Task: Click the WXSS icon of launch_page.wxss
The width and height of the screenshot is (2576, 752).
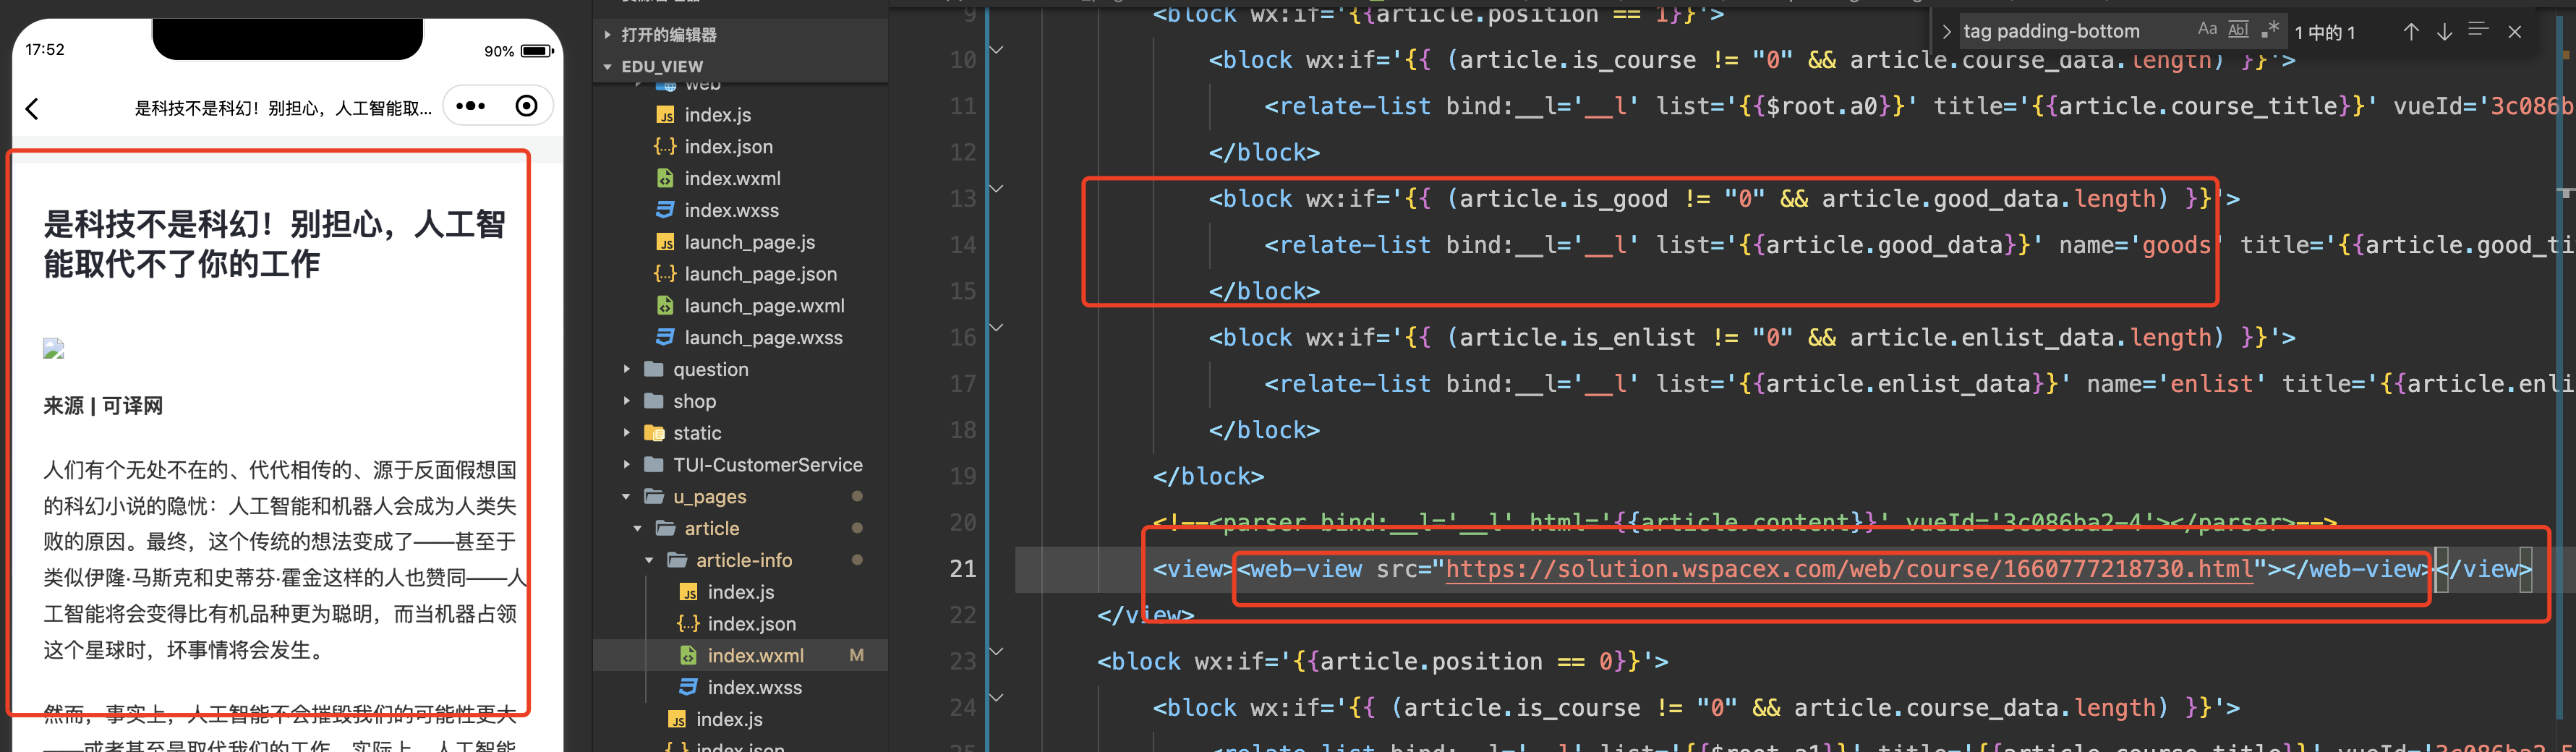Action: [665, 338]
